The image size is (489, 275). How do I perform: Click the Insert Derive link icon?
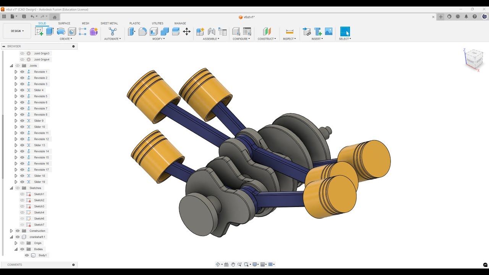tap(306, 32)
